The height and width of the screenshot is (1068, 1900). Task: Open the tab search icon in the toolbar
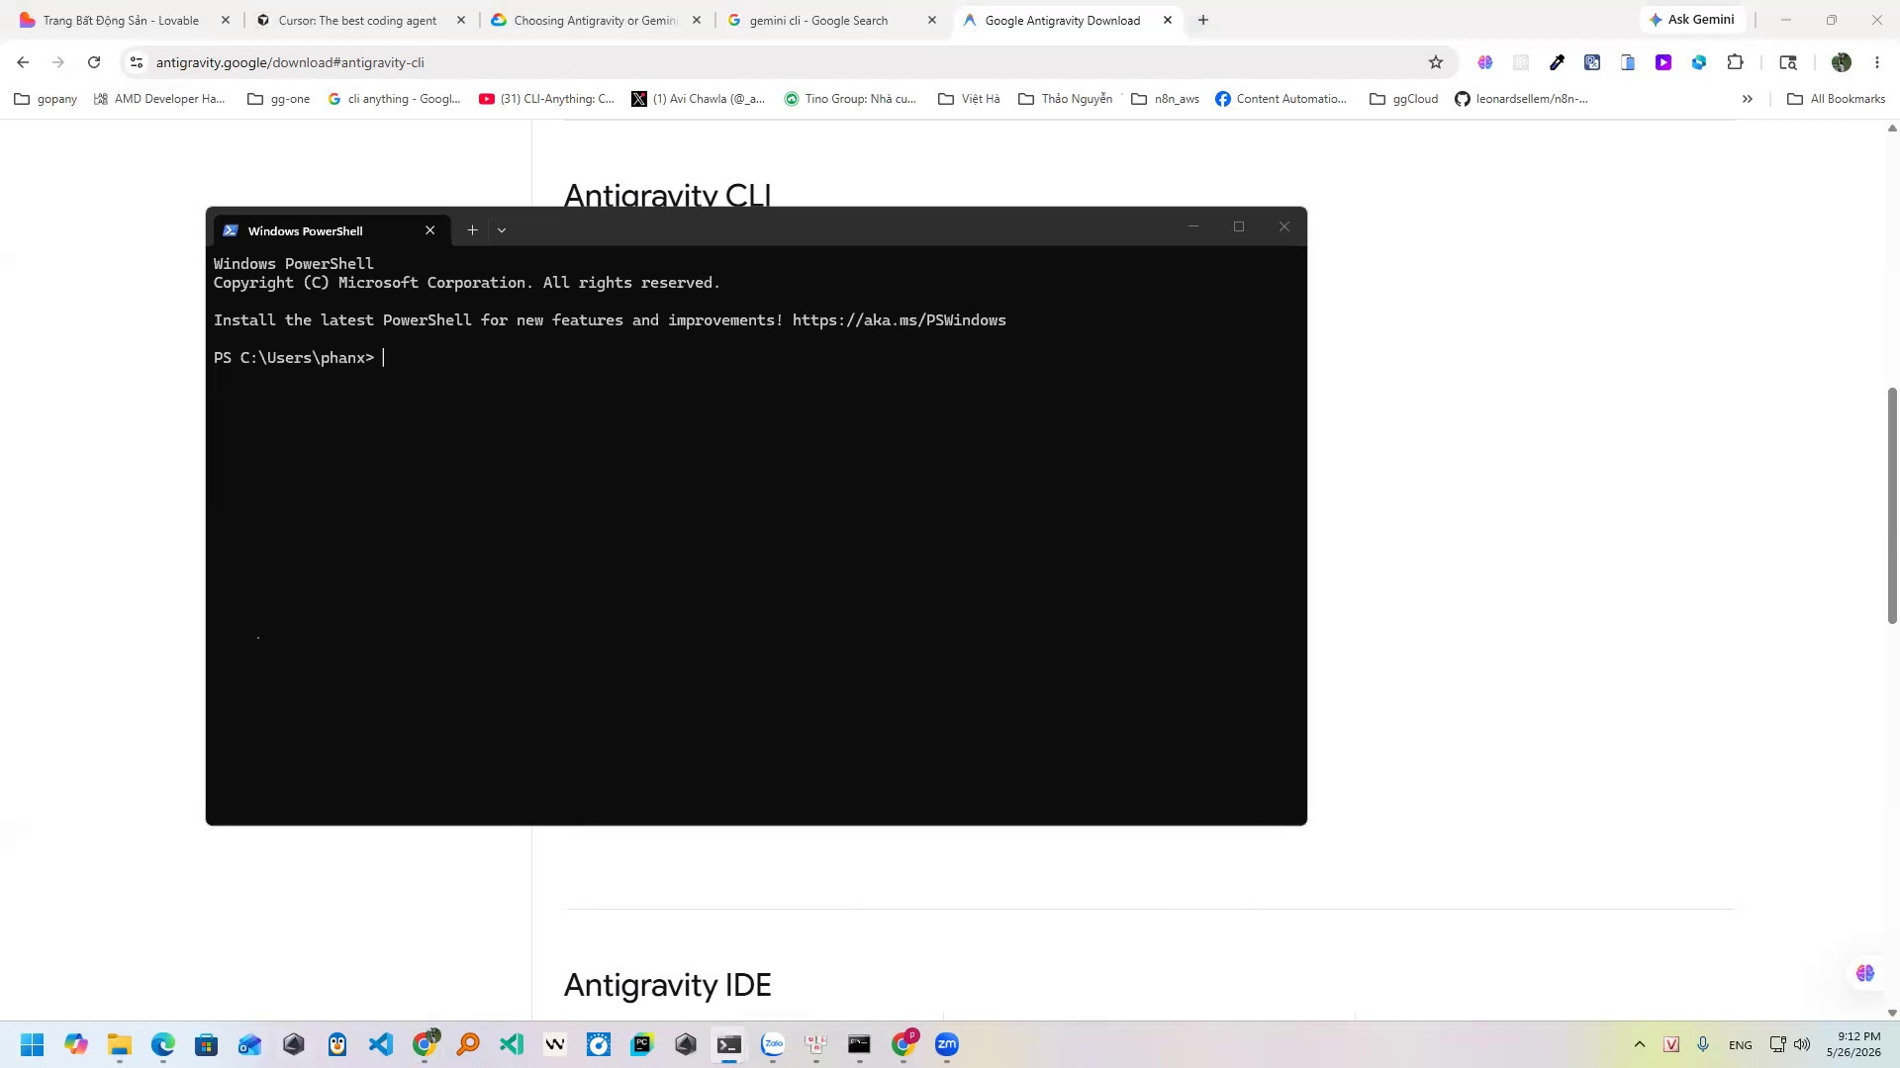[x=1788, y=62]
